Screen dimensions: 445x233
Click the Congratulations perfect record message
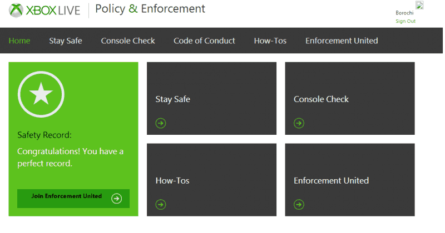(71, 158)
